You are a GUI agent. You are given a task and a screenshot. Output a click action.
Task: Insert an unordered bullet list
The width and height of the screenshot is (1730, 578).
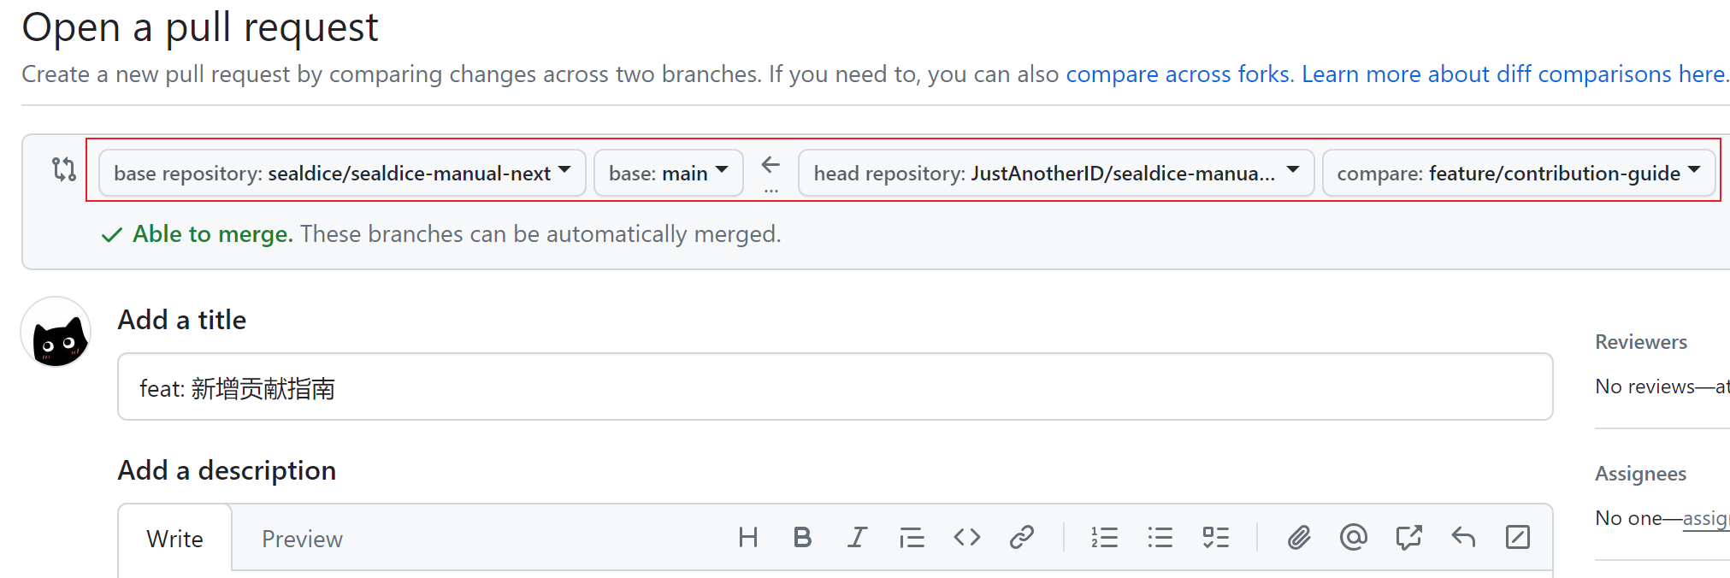[x=1160, y=538]
